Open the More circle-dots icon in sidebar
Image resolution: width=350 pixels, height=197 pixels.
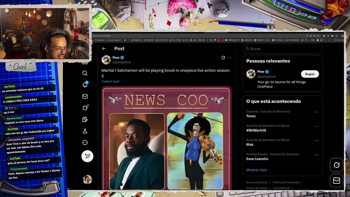coord(85,143)
